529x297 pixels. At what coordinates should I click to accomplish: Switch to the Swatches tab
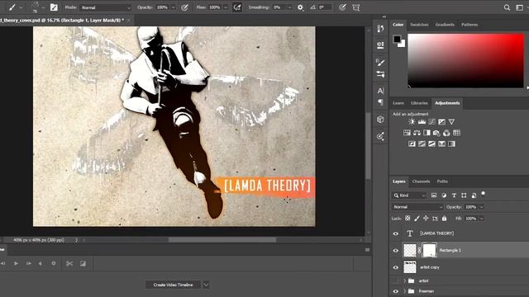click(x=419, y=25)
